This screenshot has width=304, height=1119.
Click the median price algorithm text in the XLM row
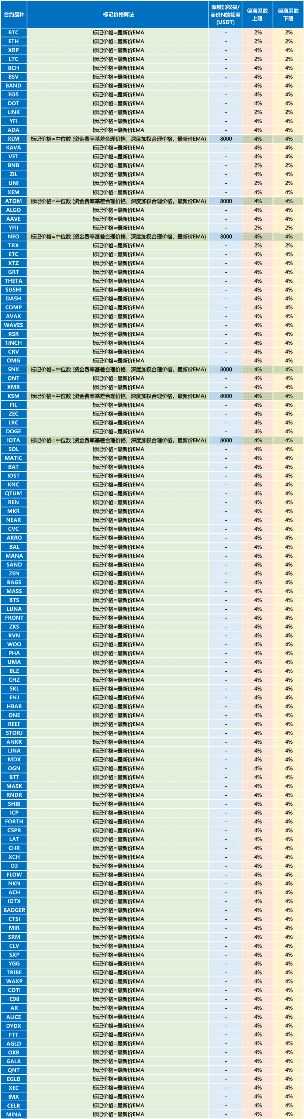(118, 139)
